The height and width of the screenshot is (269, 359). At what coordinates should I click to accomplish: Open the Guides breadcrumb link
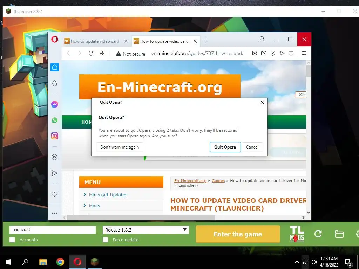point(218,181)
